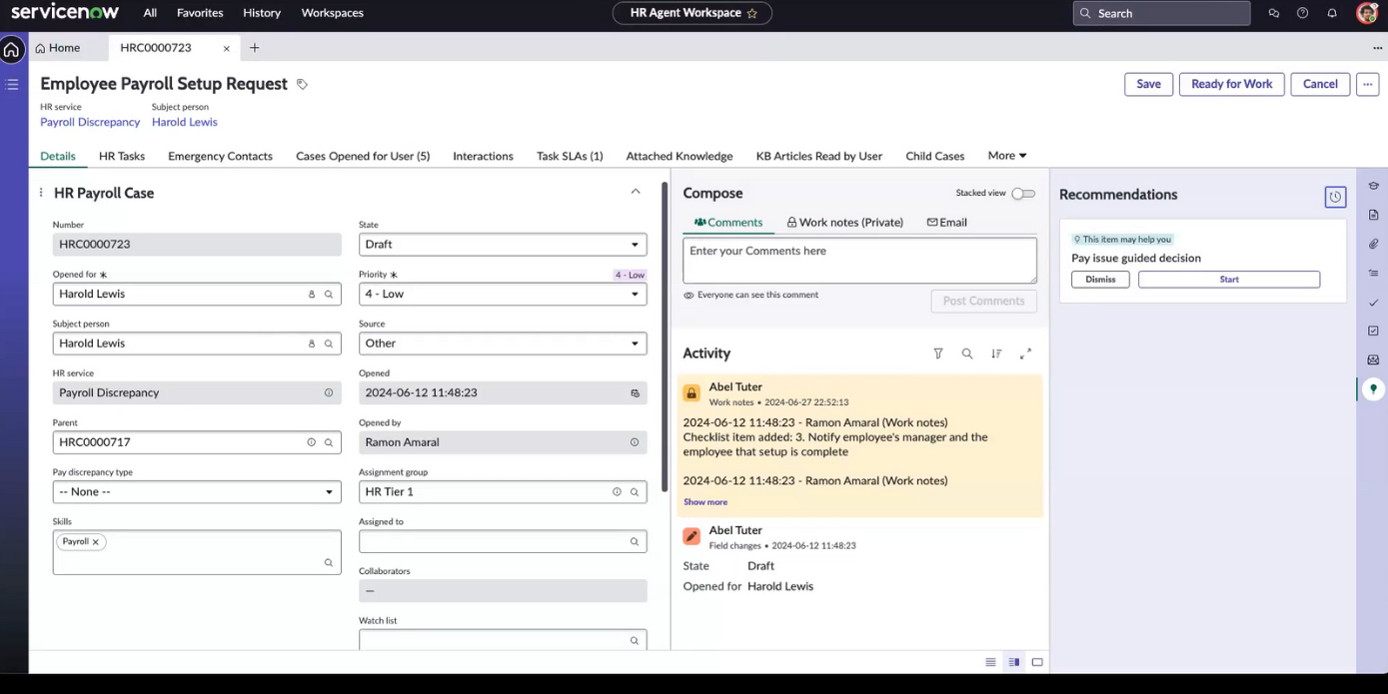Viewport: 1388px width, 694px height.
Task: Switch to the Emergency Contacts tab
Action: pos(220,157)
